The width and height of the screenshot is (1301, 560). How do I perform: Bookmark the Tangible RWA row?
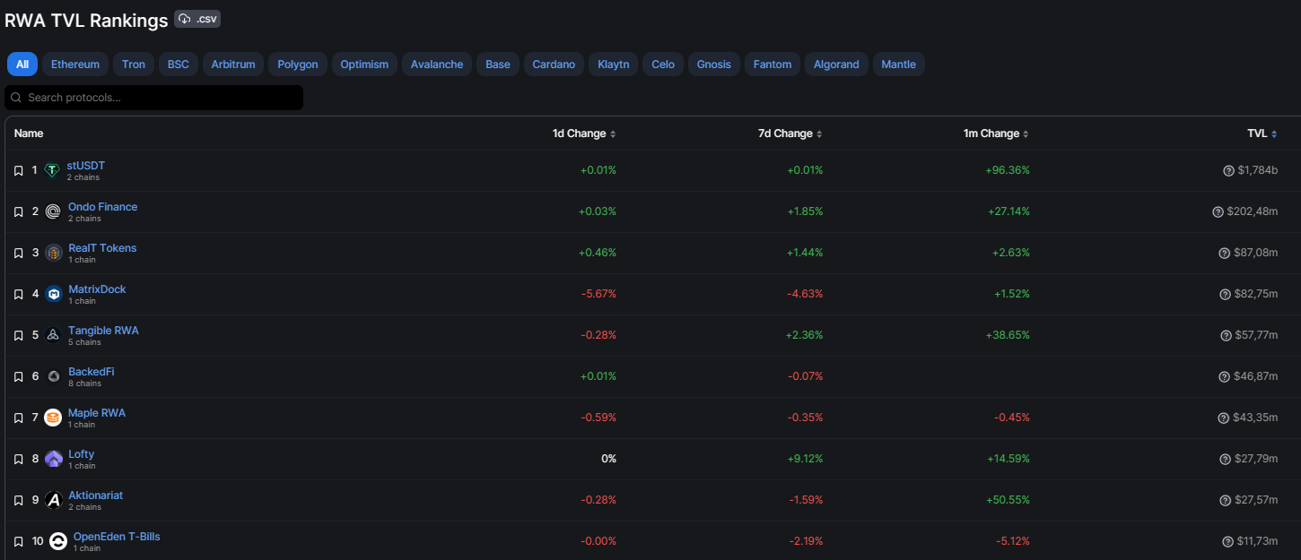(x=18, y=335)
